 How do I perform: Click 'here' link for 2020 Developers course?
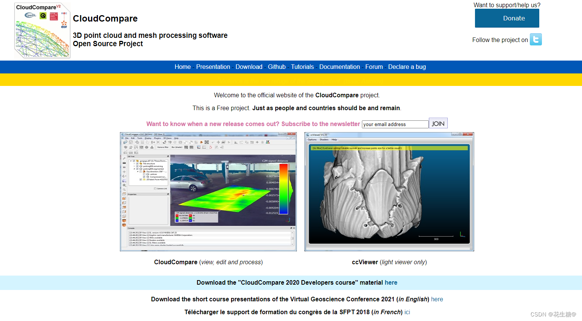click(391, 282)
